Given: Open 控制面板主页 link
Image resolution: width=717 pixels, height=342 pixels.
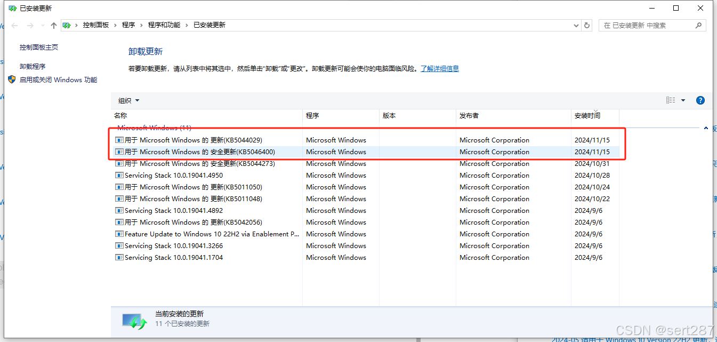Looking at the screenshot, I should tap(39, 47).
